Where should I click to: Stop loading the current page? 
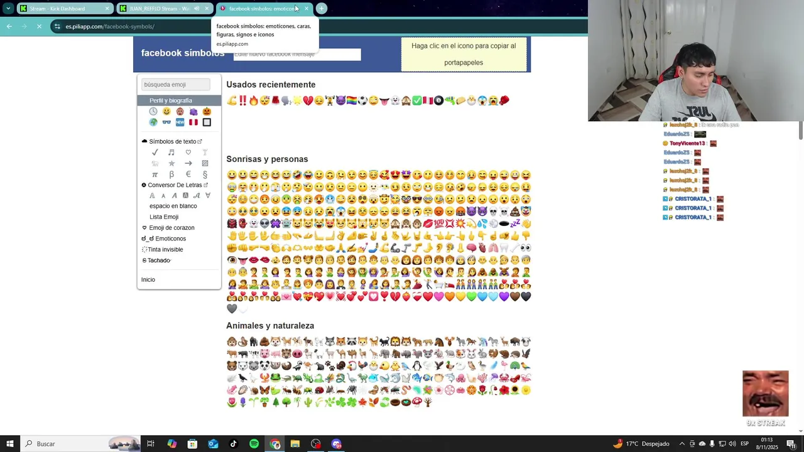coord(39,26)
